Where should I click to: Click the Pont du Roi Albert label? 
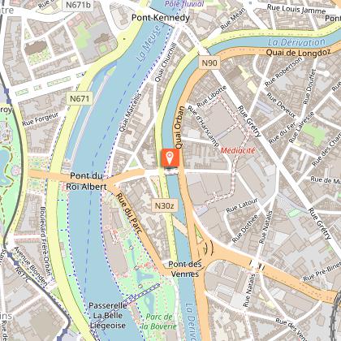click(86, 181)
